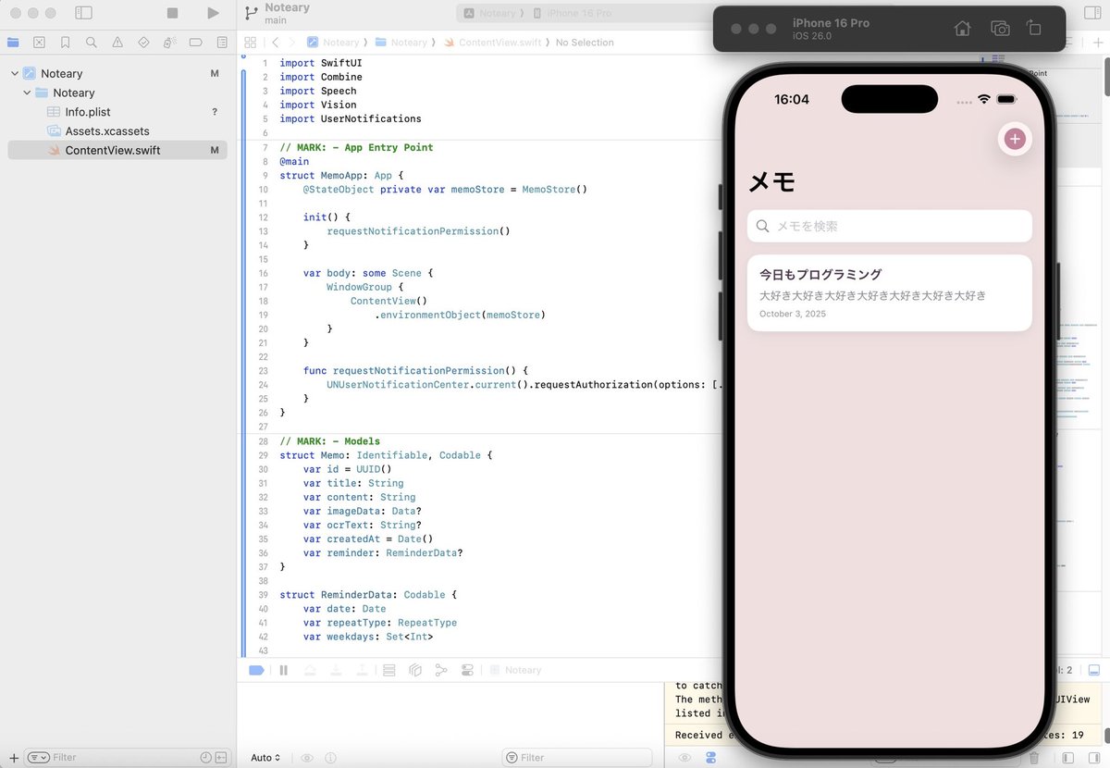This screenshot has height=768, width=1110.
Task: Tap the pink add memo button
Action: pos(1015,139)
